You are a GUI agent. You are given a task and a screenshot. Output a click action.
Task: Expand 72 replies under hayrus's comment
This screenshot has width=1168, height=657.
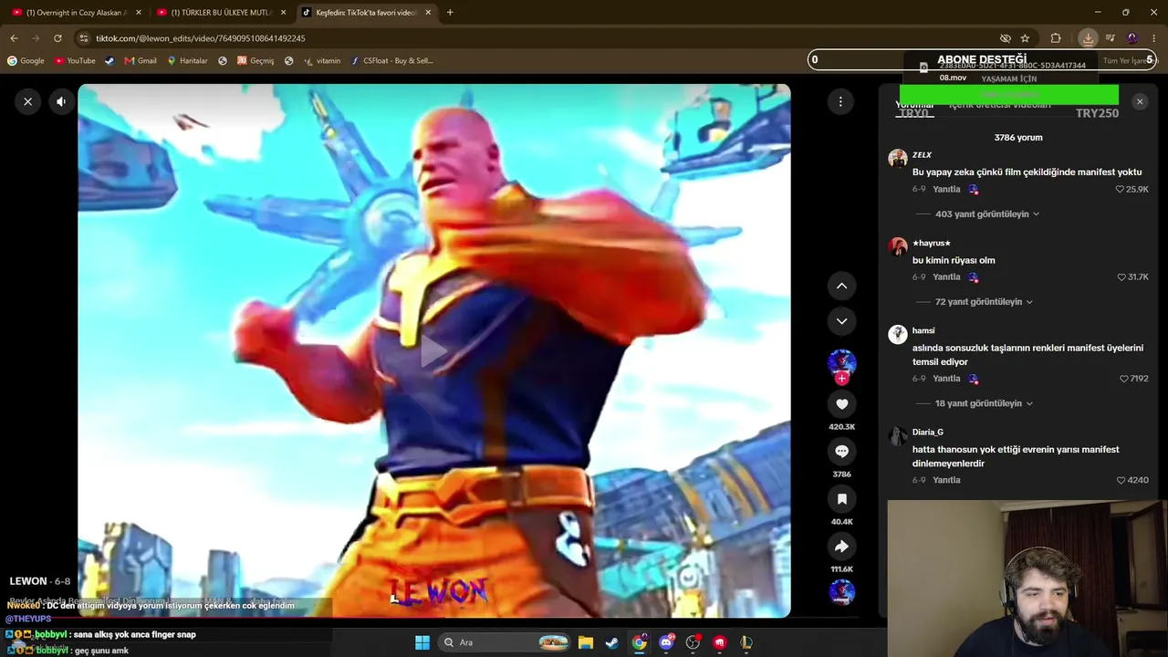point(984,302)
